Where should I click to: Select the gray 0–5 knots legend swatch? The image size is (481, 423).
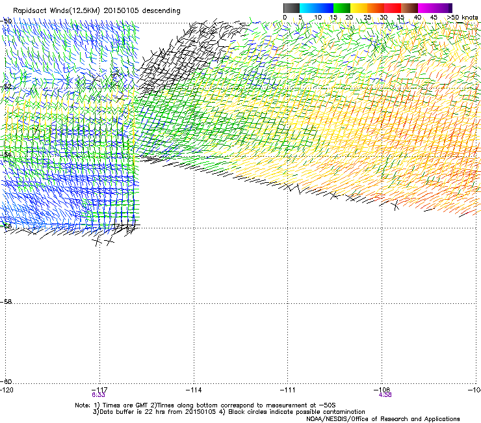[x=291, y=8]
